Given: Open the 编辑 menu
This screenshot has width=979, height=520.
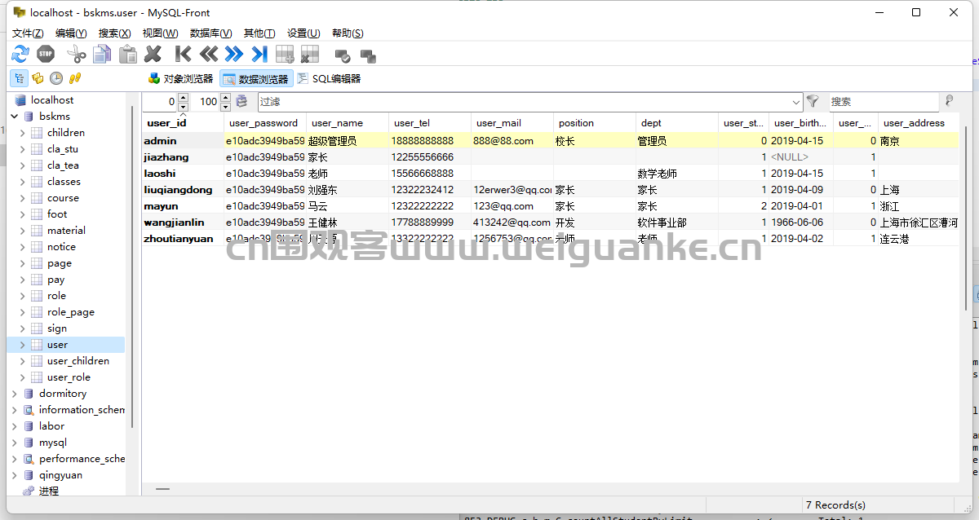Looking at the screenshot, I should click(x=71, y=33).
